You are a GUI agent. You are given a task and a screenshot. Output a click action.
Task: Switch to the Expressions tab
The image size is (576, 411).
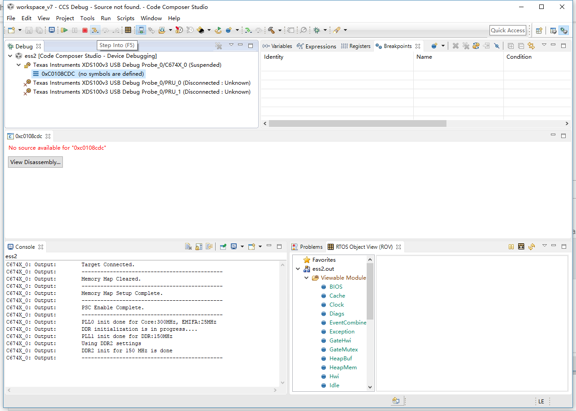(x=316, y=46)
